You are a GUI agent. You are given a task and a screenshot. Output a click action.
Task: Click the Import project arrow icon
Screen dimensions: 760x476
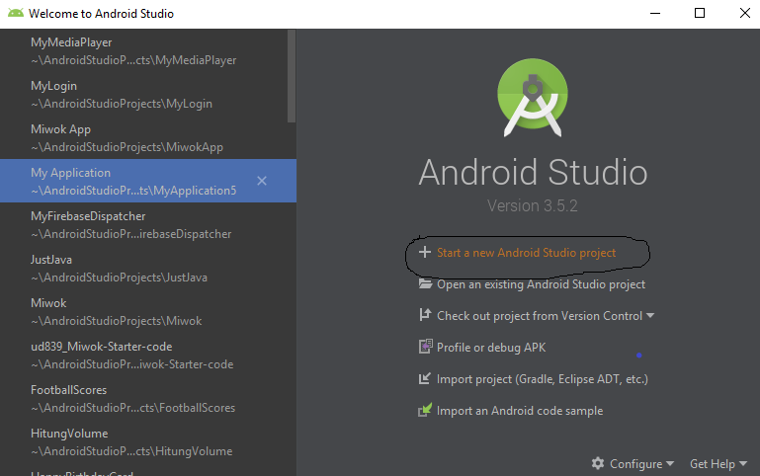tap(425, 378)
